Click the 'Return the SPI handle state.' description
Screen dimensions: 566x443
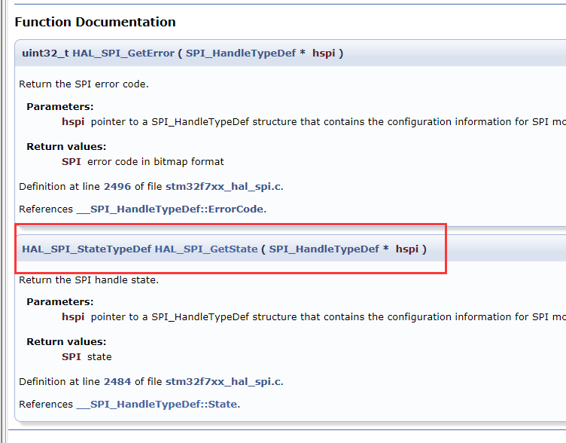pyautogui.click(x=89, y=280)
